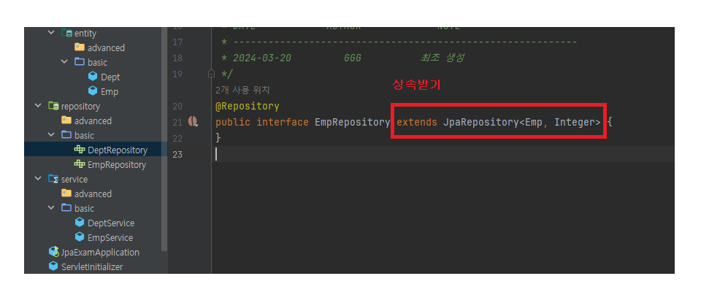The width and height of the screenshot is (701, 303).
Task: Open ServletInitializer in the project tree
Action: point(92,266)
